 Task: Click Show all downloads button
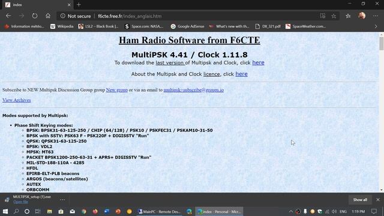[360, 200]
